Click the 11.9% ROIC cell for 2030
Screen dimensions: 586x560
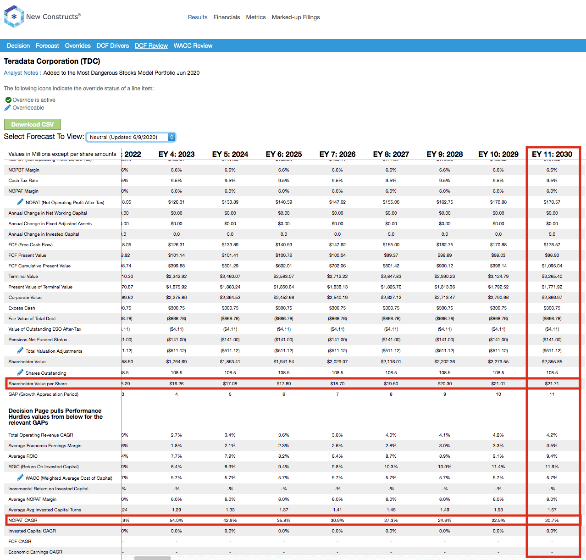pos(552,466)
